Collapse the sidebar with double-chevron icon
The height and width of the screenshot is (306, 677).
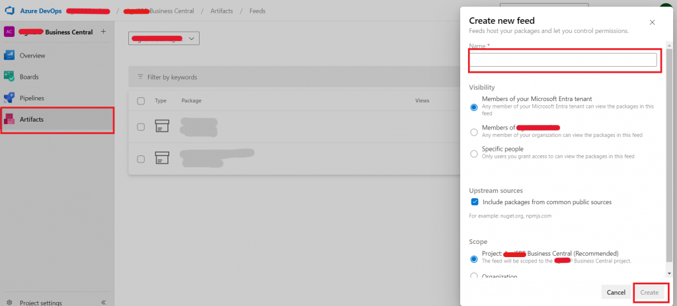pos(103,302)
